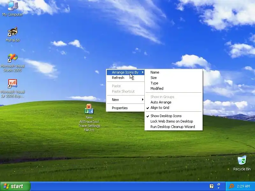This screenshot has width=255, height=191.
Task: Expand the Arrange Icons By submenu
Action: [125, 72]
